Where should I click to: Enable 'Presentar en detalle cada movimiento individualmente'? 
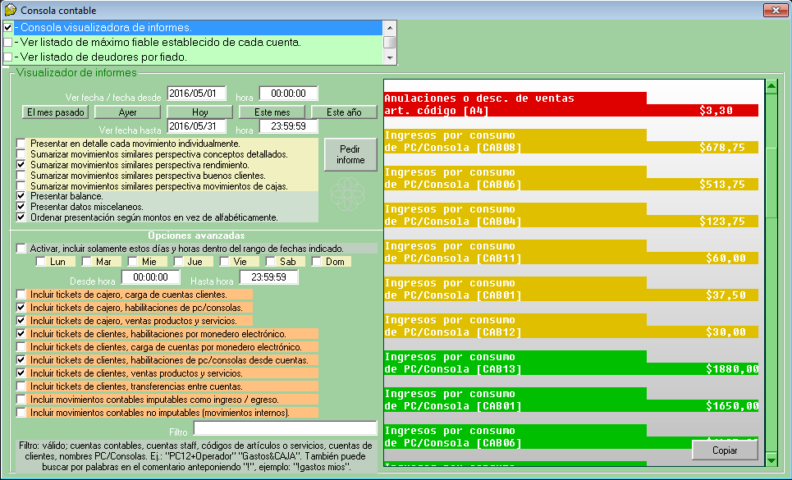pos(21,144)
